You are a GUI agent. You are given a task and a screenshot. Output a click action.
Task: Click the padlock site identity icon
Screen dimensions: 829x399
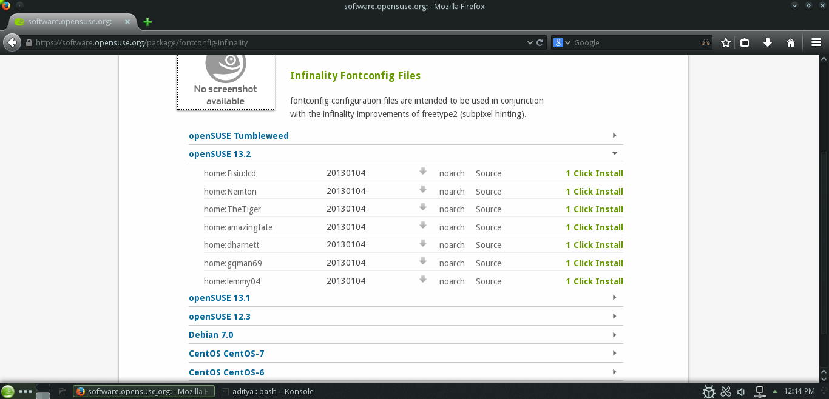(x=28, y=42)
